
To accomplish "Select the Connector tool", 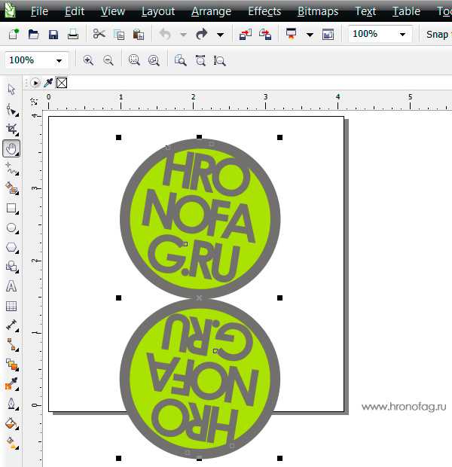I will pyautogui.click(x=12, y=344).
